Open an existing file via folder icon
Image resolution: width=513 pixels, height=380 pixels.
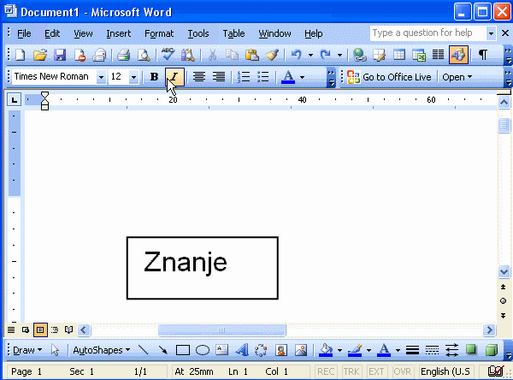[x=40, y=55]
